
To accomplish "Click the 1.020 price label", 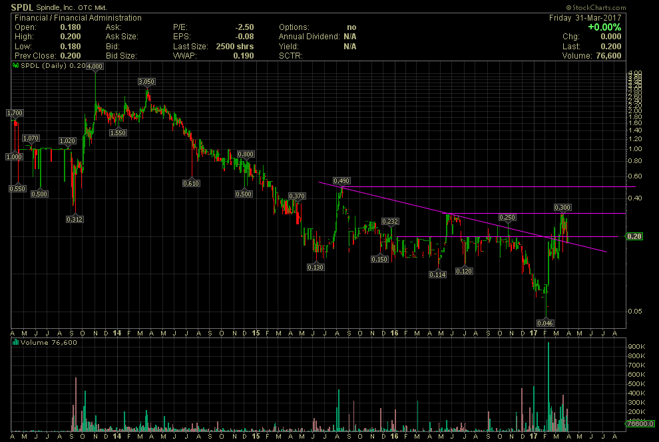I will tap(67, 141).
